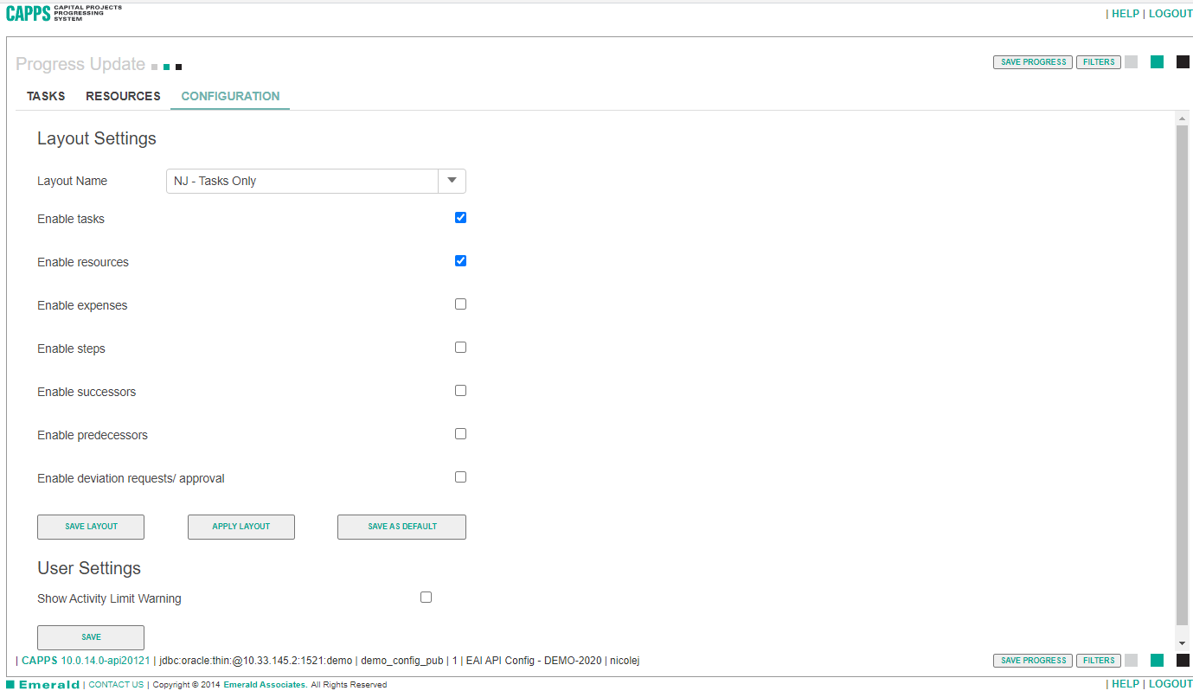Image resolution: width=1193 pixels, height=697 pixels.
Task: Toggle Show Activity Limit Warning checkbox
Action: coord(426,598)
